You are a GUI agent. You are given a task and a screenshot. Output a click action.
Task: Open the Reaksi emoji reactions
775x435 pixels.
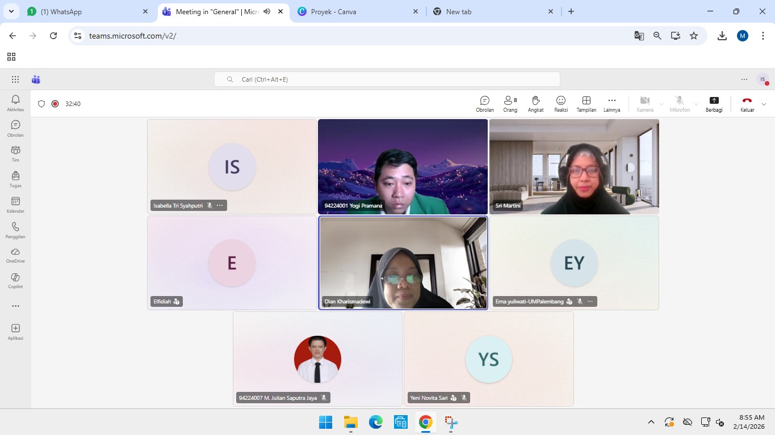coord(560,104)
